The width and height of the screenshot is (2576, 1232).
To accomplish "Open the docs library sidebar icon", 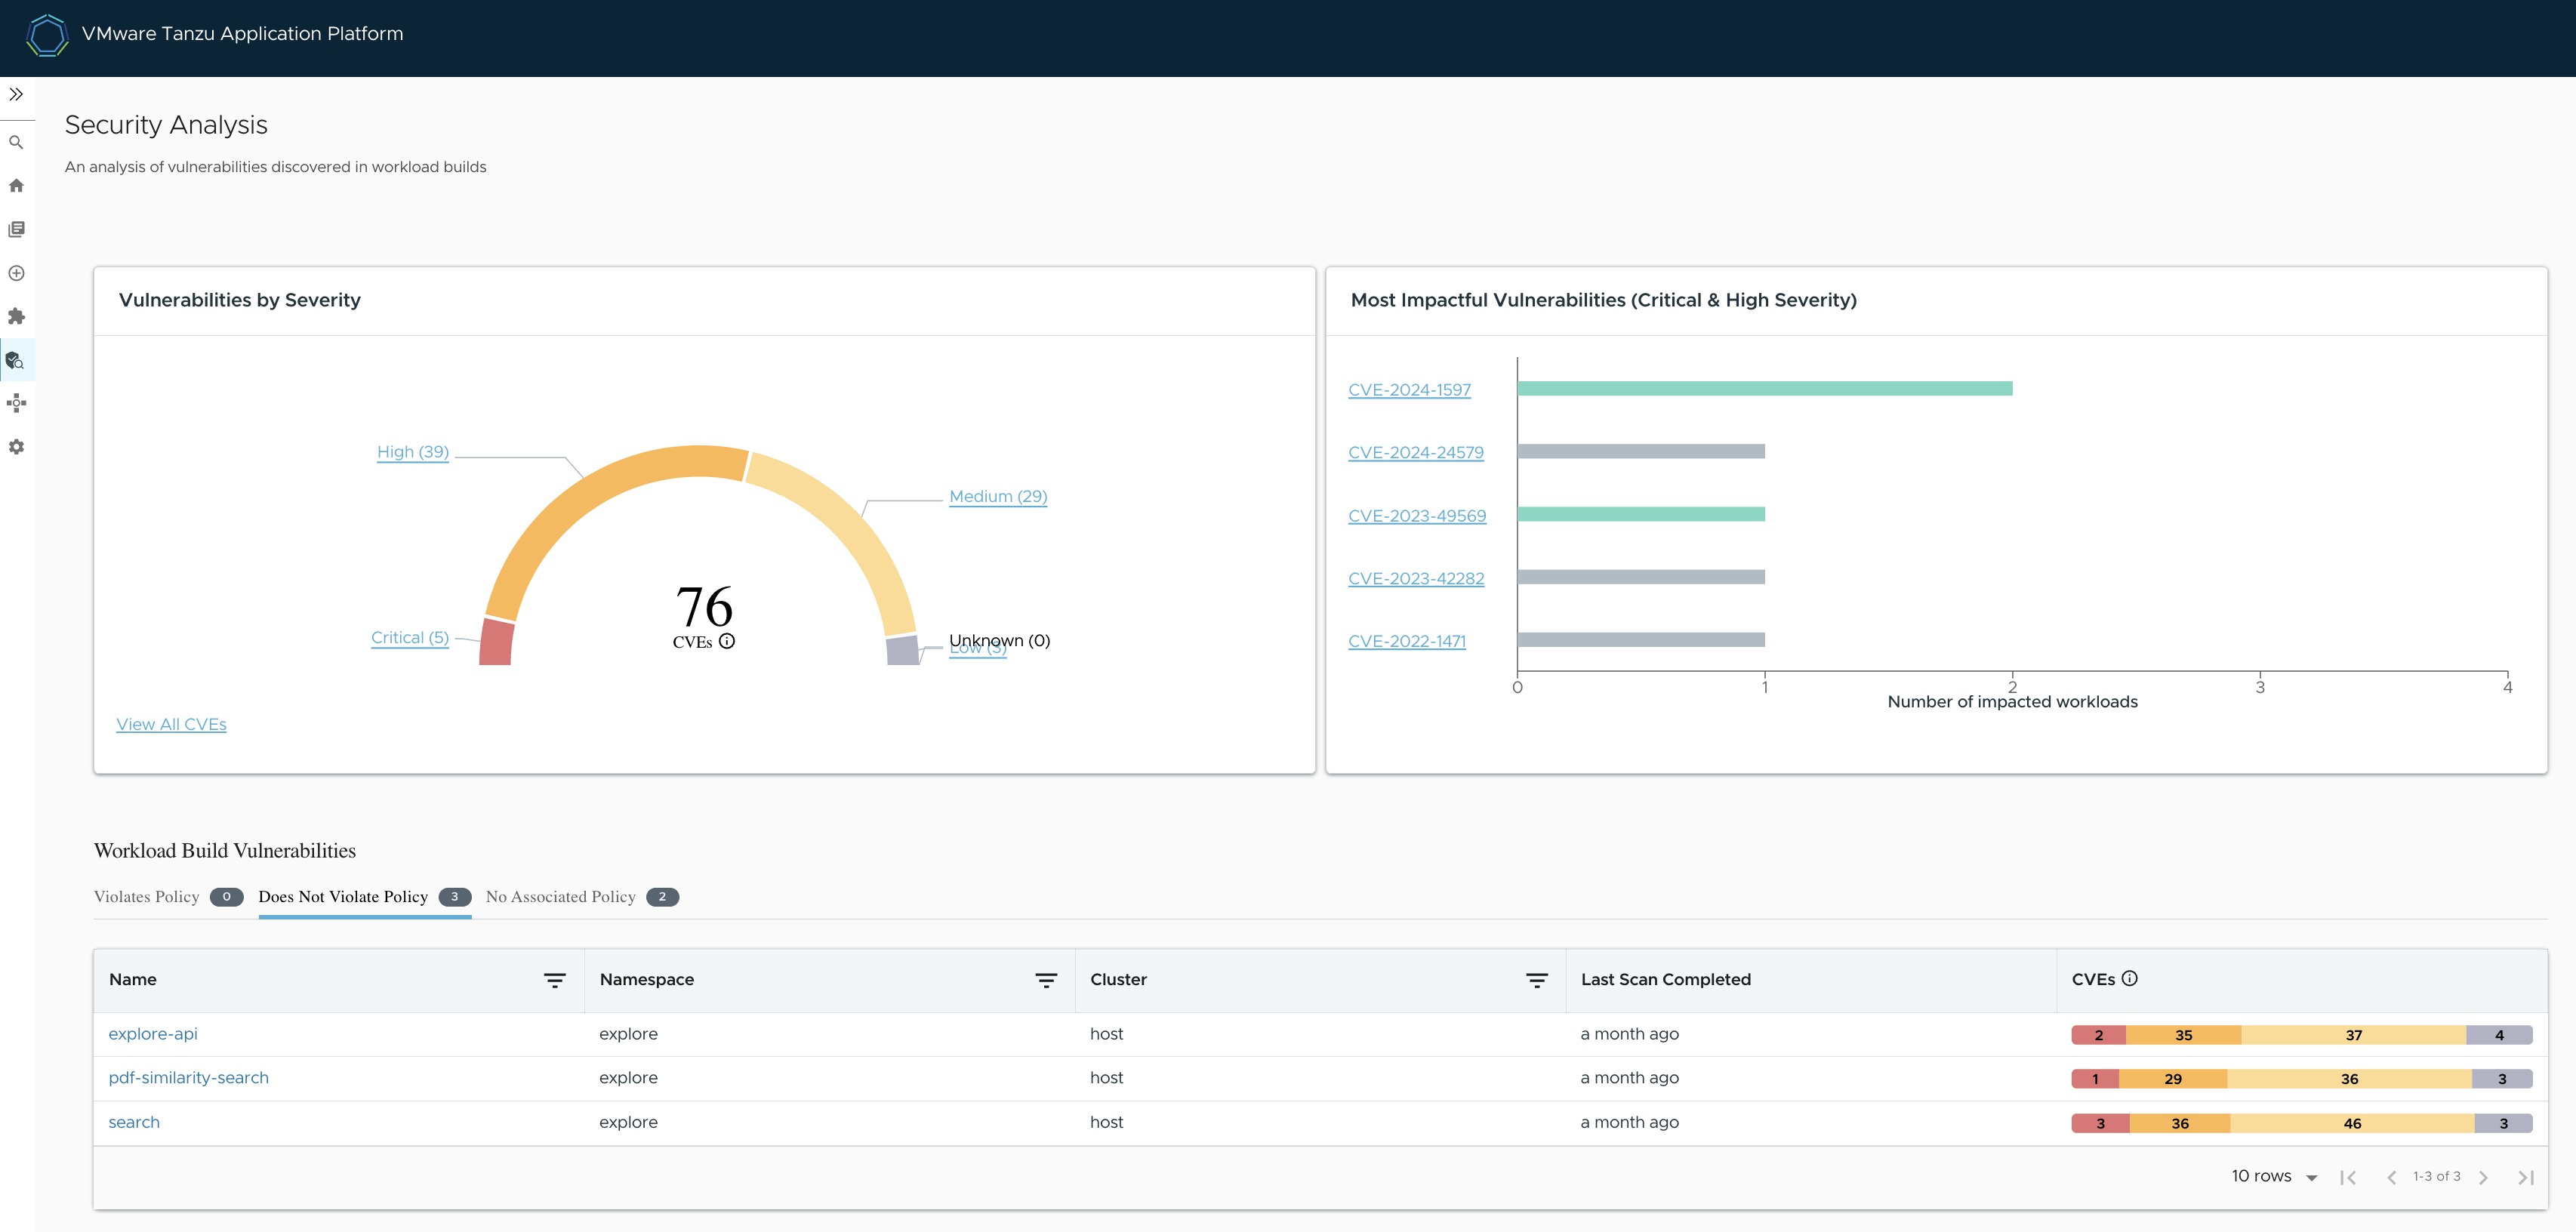I will [16, 229].
